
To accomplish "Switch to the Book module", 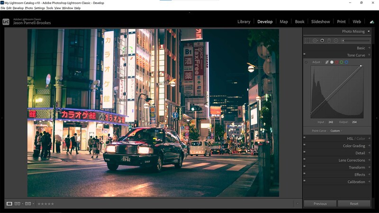I will tap(299, 22).
